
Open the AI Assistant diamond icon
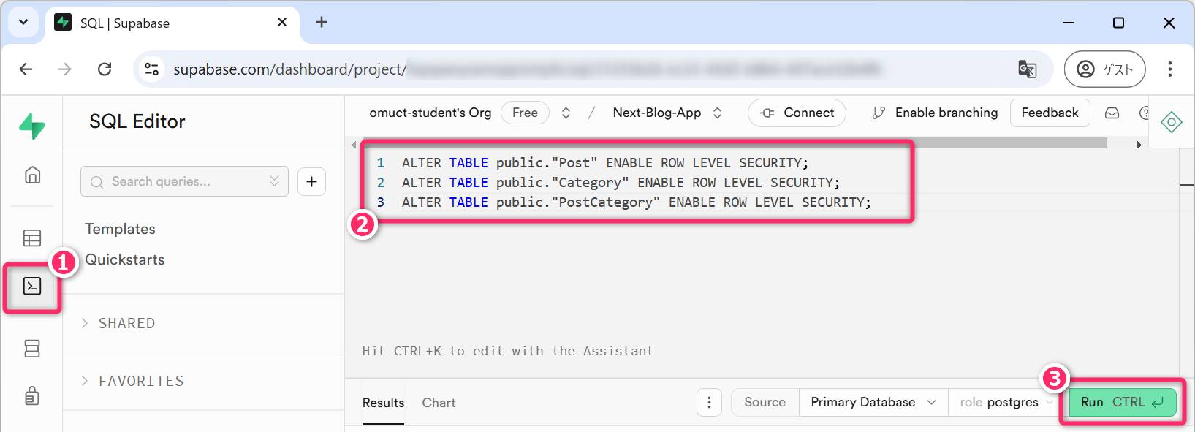1171,122
